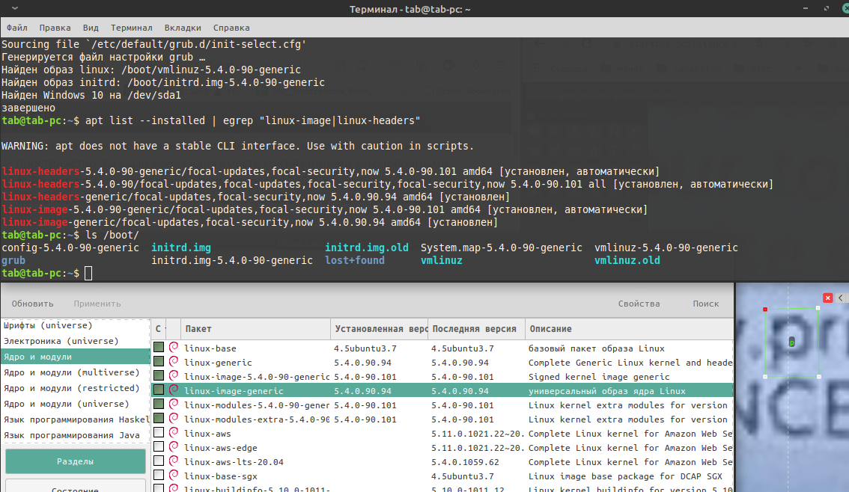Click the left chevron icon on image panel
Viewport: 849px width, 492px height.
point(840,298)
